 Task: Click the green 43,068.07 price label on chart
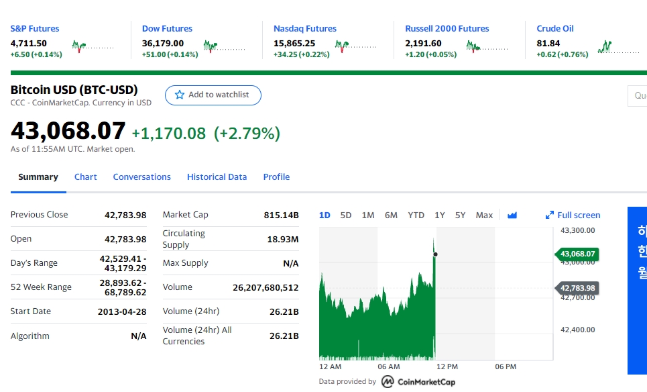click(x=577, y=254)
